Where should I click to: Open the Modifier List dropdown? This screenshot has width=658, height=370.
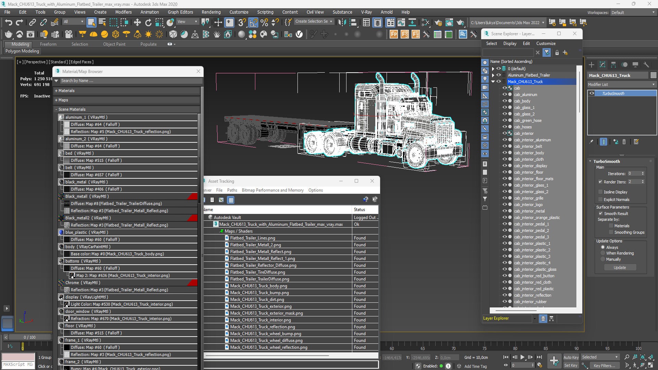(x=621, y=84)
